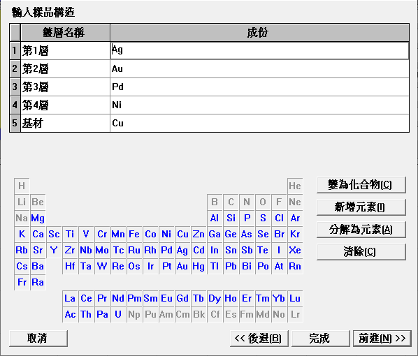Viewport: 418px width, 356px height.
Task: Pick the Ni element from periodic table
Action: 166,235
